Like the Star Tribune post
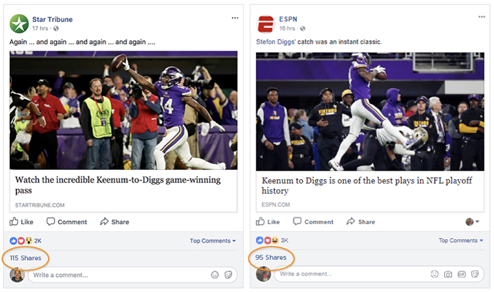494x292 pixels. point(21,222)
